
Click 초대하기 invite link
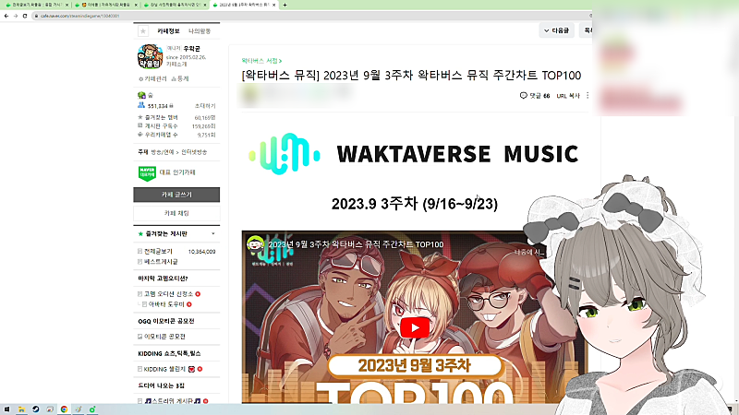tap(205, 106)
